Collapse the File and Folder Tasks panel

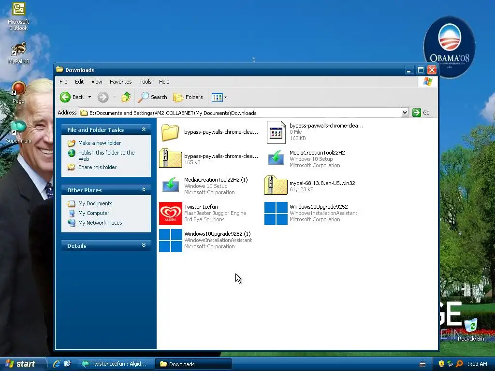coord(144,129)
